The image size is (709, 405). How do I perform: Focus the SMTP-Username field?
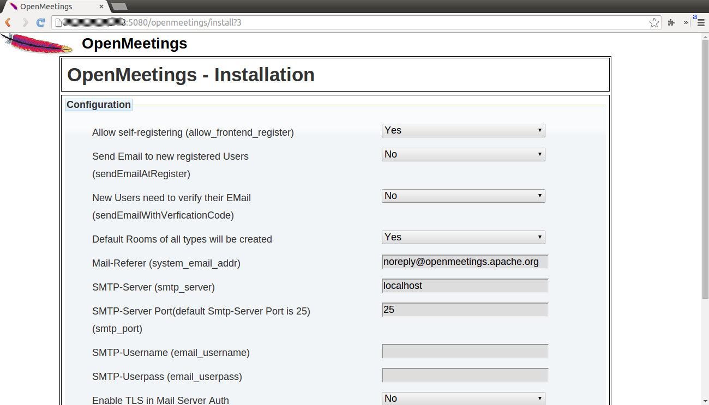click(x=465, y=351)
